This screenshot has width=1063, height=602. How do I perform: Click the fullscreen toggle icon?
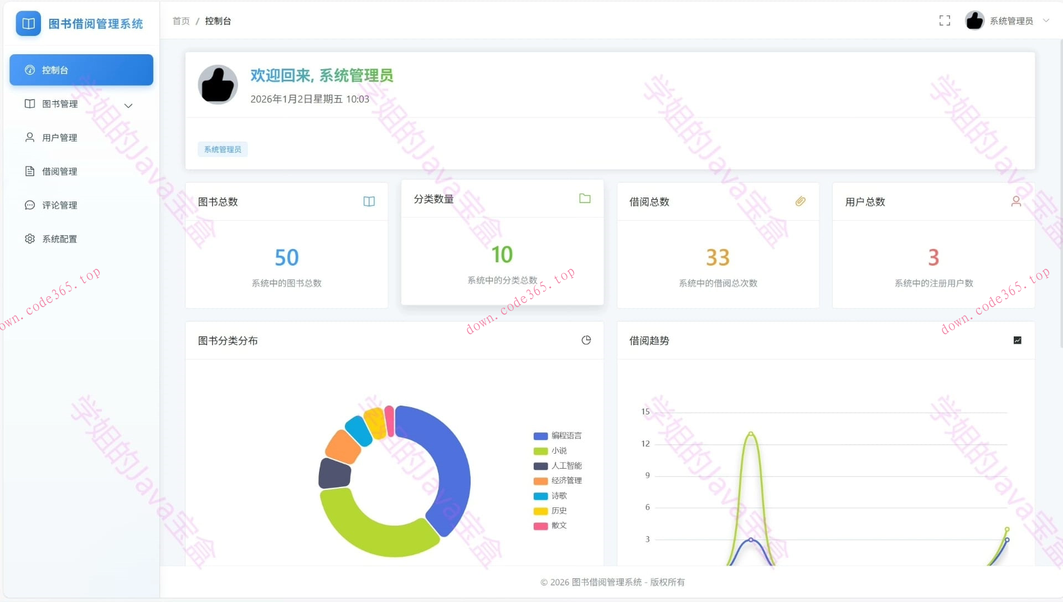[945, 21]
